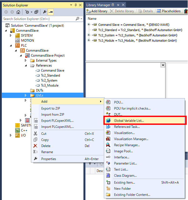Open the Properties wrench icon in the toolbar

pyautogui.click(x=45, y=12)
